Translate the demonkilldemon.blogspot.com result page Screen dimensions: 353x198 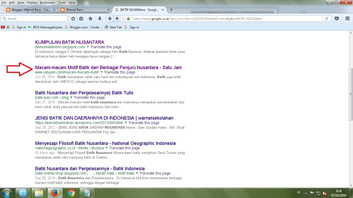[106, 47]
